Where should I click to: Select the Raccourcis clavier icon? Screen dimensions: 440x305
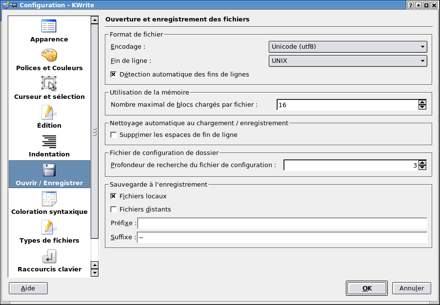[x=49, y=256]
